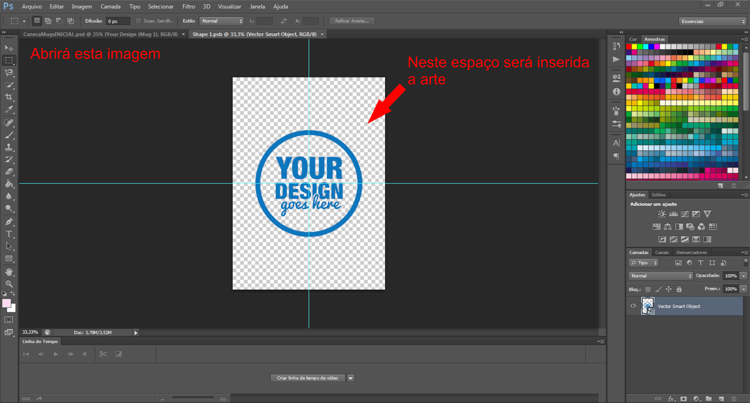Image resolution: width=750 pixels, height=403 pixels.
Task: Click Criar linha de tempo de vídeo
Action: 307,378
